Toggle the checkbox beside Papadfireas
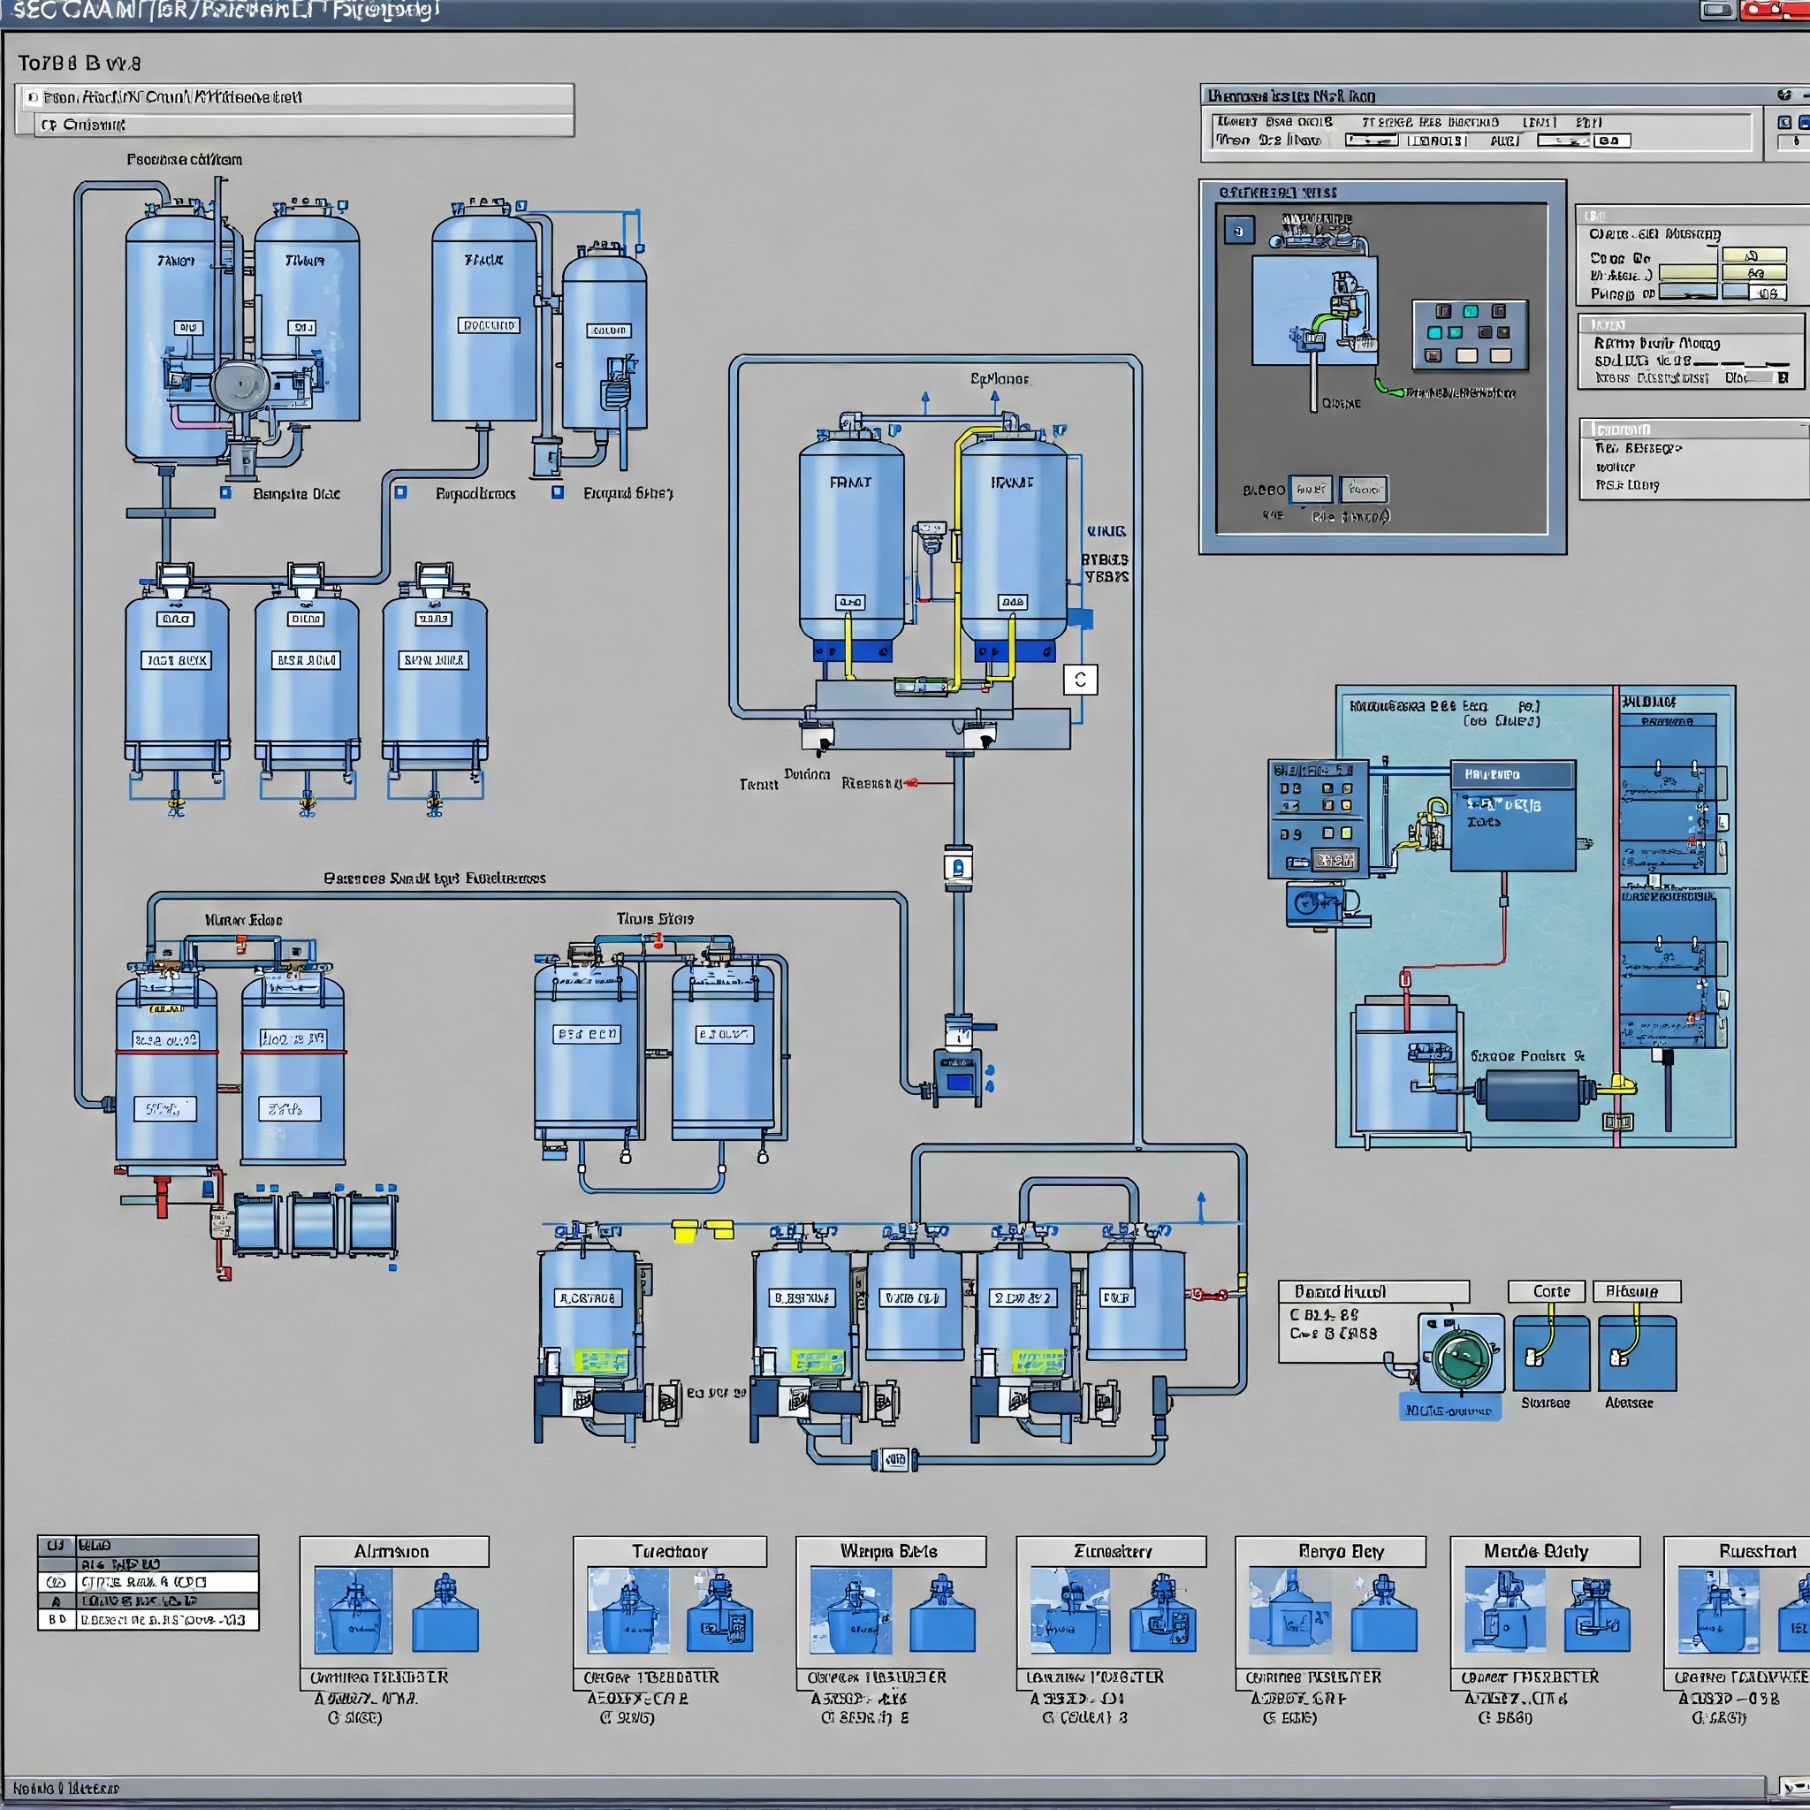1810x1810 pixels. pyautogui.click(x=401, y=493)
